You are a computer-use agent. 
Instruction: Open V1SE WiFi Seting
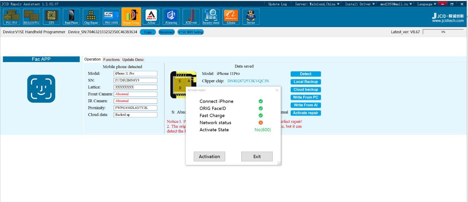190,32
